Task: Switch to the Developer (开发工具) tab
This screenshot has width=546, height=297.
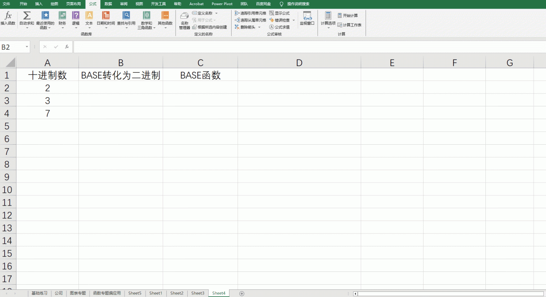Action: click(158, 4)
